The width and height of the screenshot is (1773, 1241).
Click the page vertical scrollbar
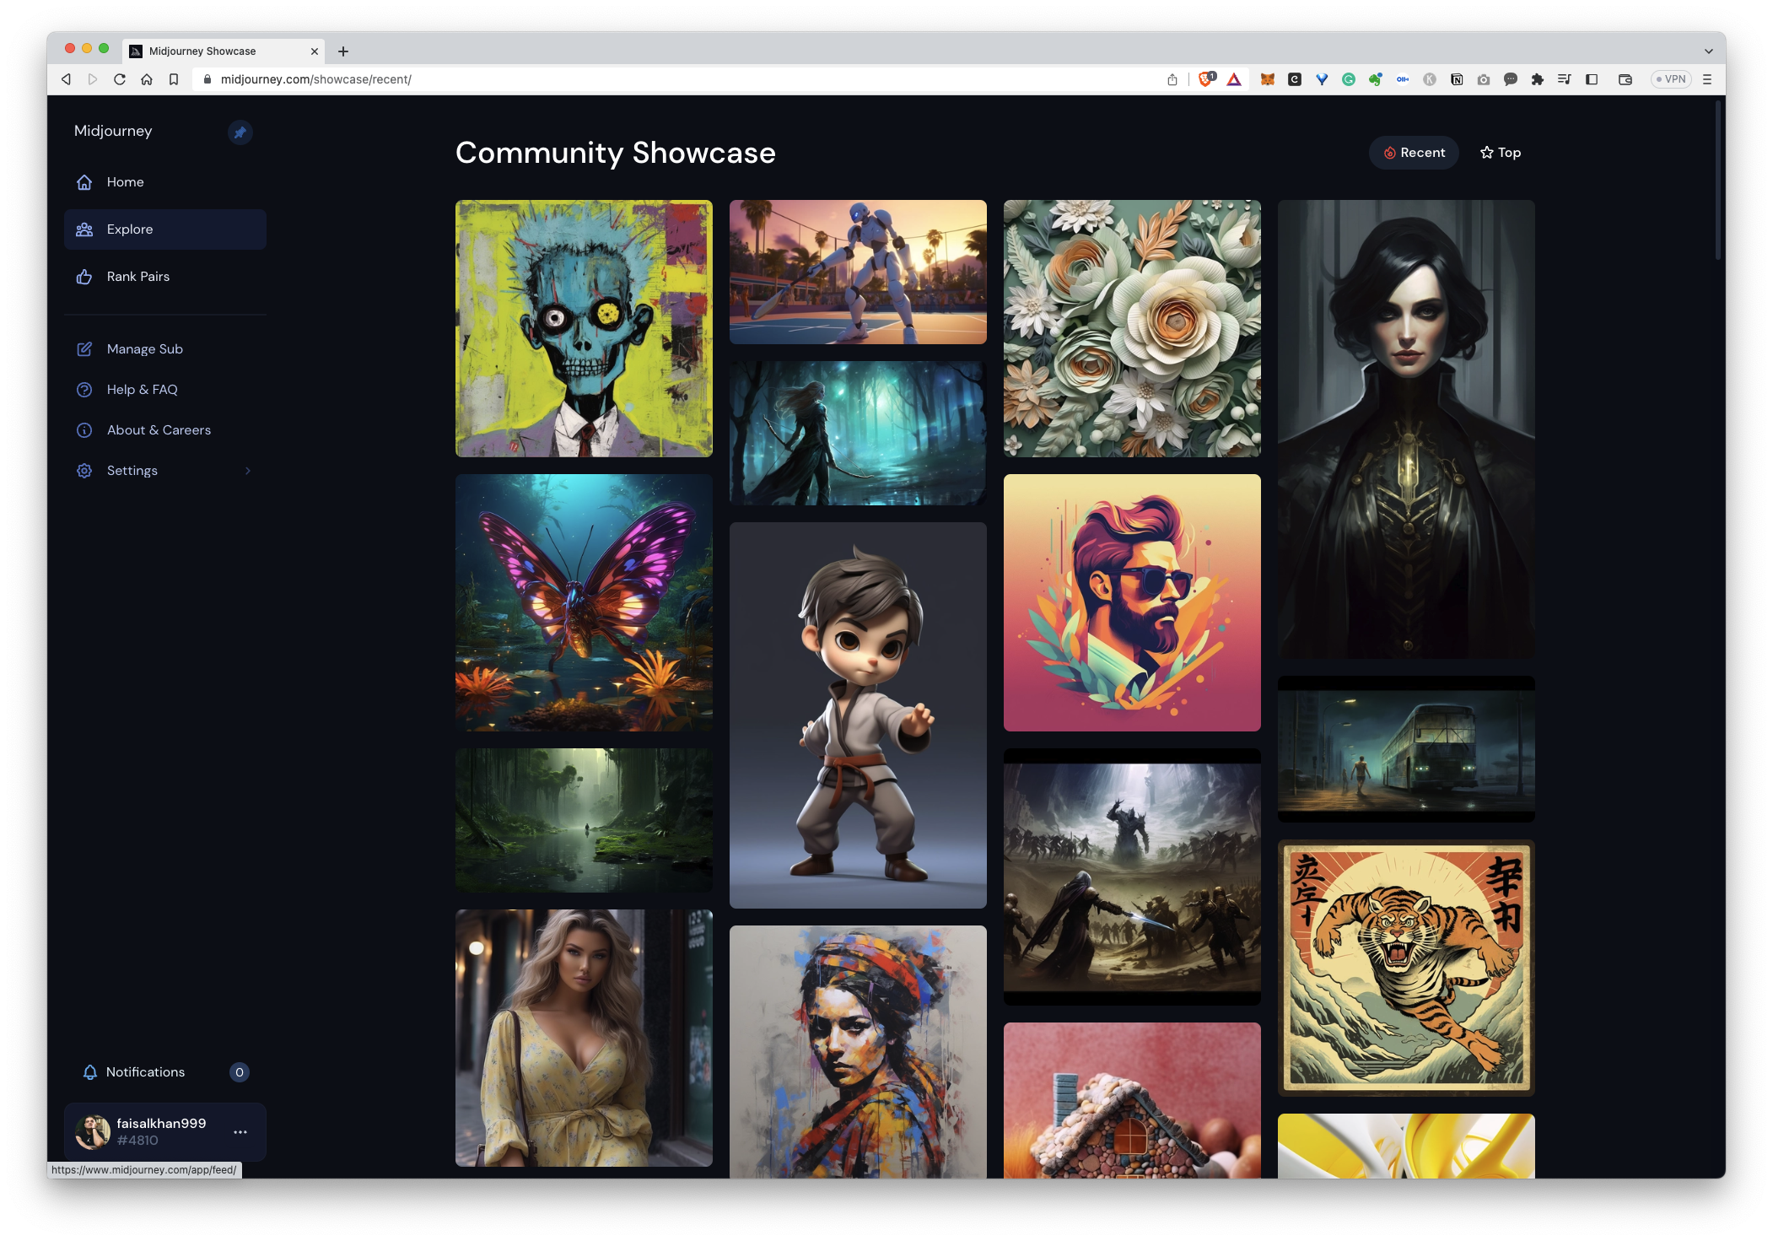[x=1717, y=181]
